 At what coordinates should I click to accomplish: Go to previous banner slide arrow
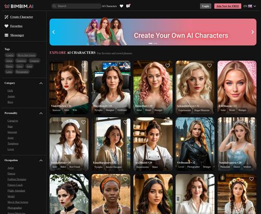(53, 32)
